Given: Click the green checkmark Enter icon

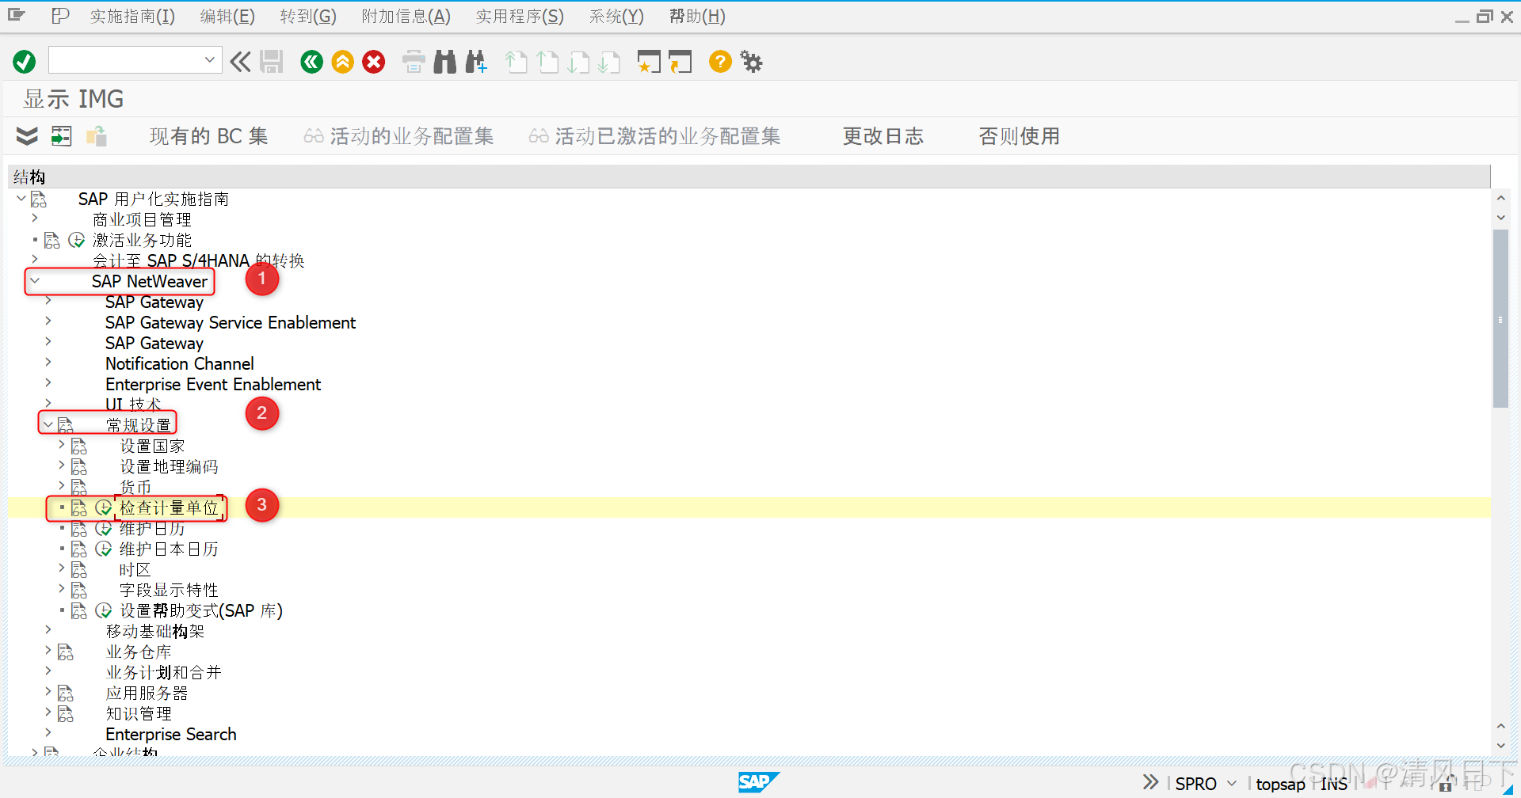Looking at the screenshot, I should (25, 62).
